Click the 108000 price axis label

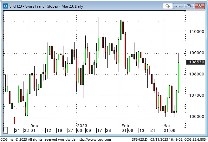[x=197, y=74]
